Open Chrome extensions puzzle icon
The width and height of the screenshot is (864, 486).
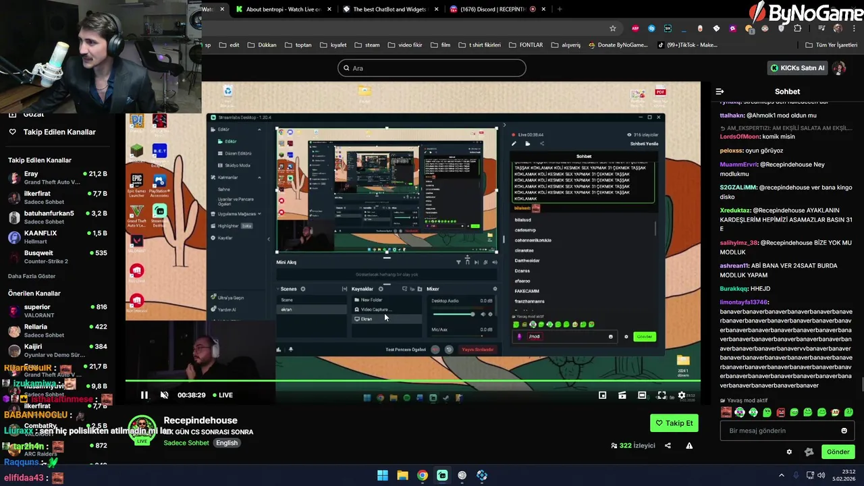coord(798,28)
